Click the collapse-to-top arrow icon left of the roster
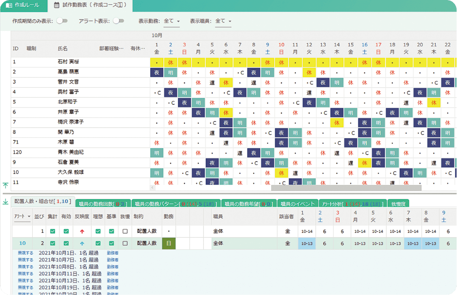The height and width of the screenshot is (295, 457). tap(5, 185)
